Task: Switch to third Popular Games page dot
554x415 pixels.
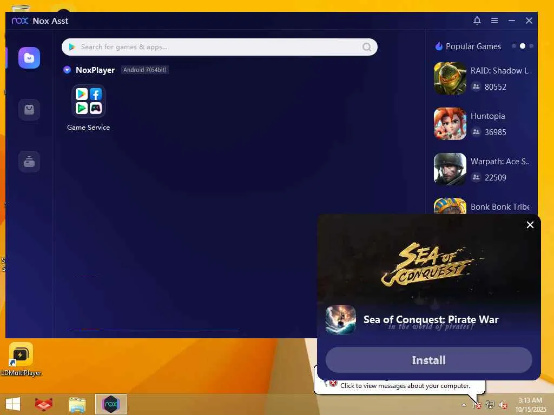Action: click(531, 46)
